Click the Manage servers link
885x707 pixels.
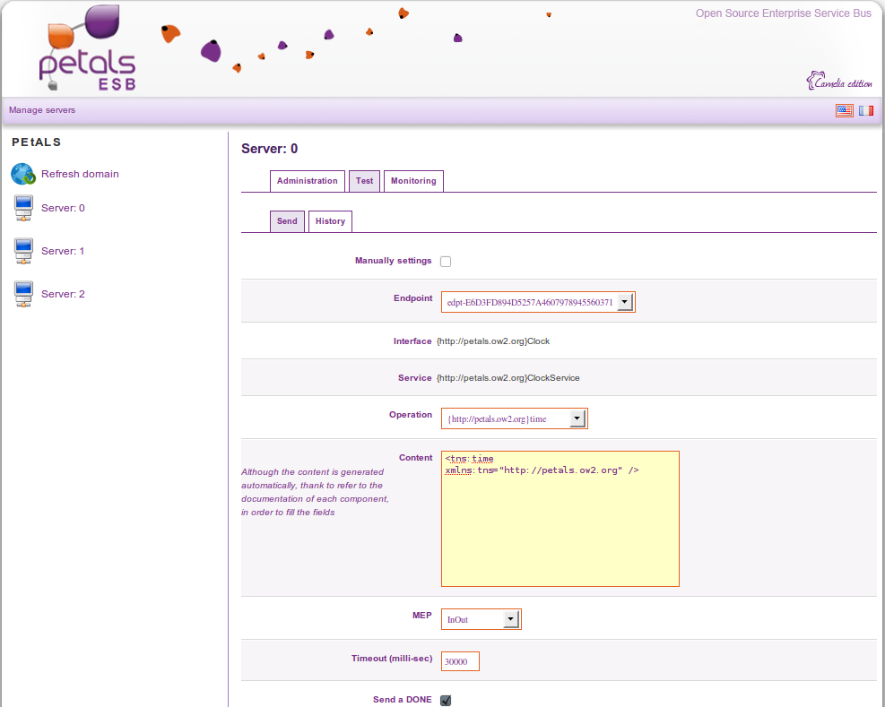coord(42,110)
